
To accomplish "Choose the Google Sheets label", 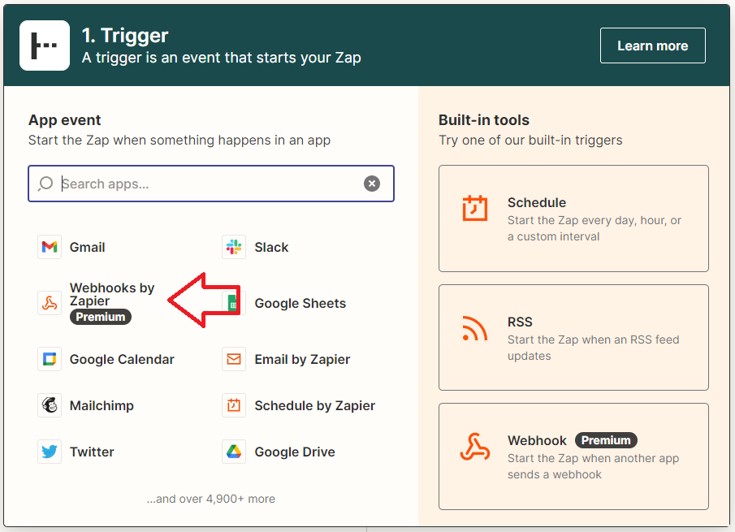I will [300, 303].
